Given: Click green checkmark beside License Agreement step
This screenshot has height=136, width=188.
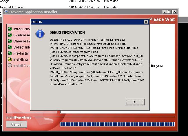Looking at the screenshot, I should pos(10,35).
